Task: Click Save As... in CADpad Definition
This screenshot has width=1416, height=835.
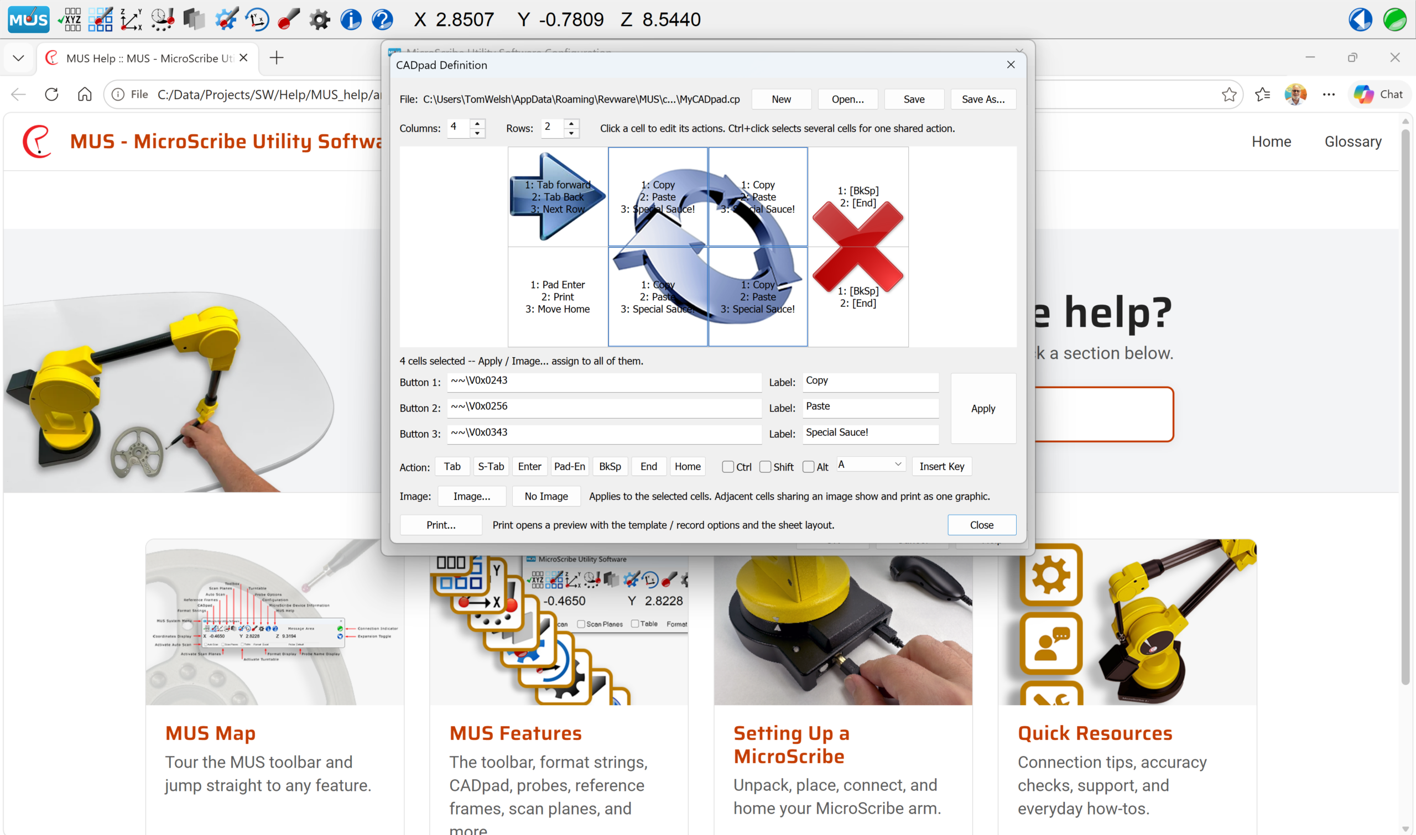Action: point(983,99)
